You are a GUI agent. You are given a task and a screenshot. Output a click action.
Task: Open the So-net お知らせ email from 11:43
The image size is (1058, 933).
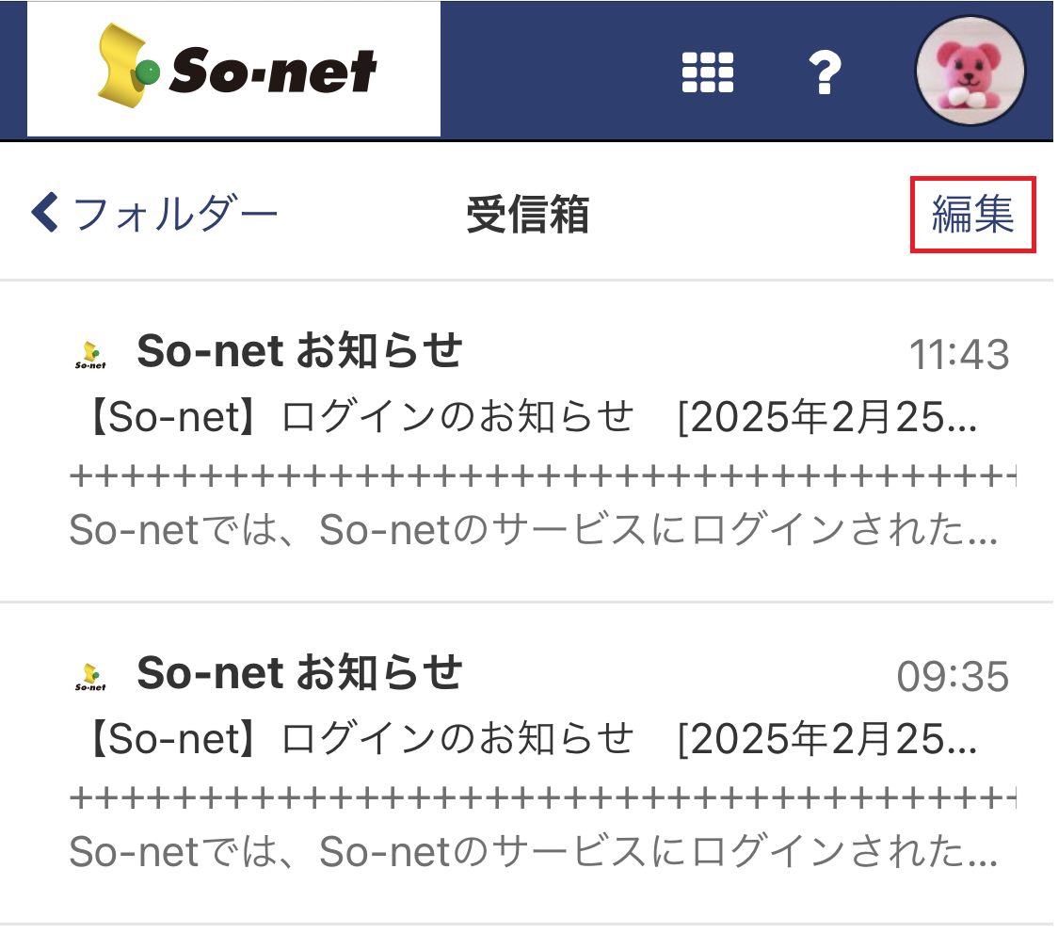[x=299, y=352]
